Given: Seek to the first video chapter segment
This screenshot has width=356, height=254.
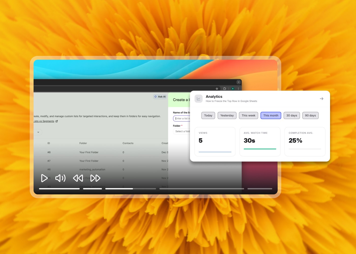Looking at the screenshot, I should pyautogui.click(x=59, y=189).
